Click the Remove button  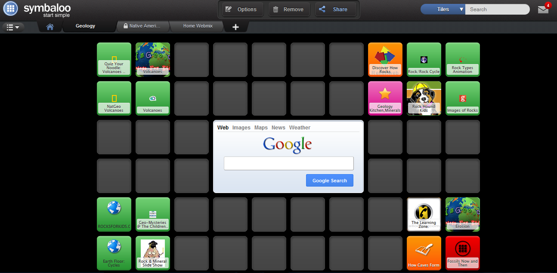tap(289, 9)
